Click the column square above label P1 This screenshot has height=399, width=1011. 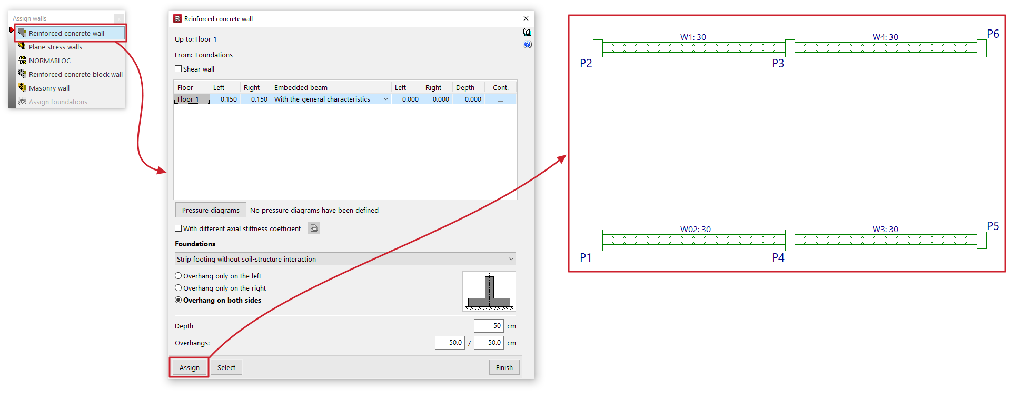click(x=598, y=240)
